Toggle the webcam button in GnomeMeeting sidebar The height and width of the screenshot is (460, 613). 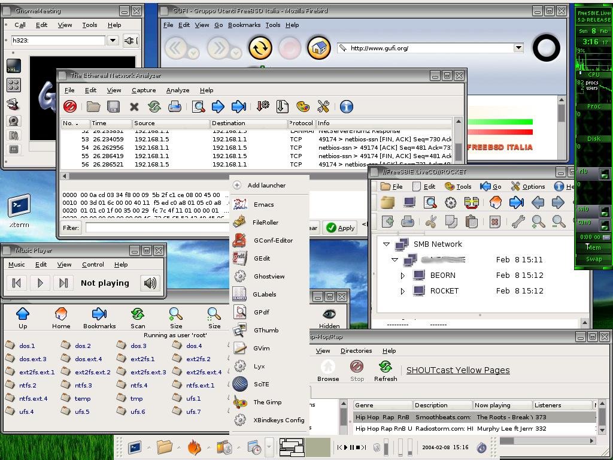click(x=14, y=121)
